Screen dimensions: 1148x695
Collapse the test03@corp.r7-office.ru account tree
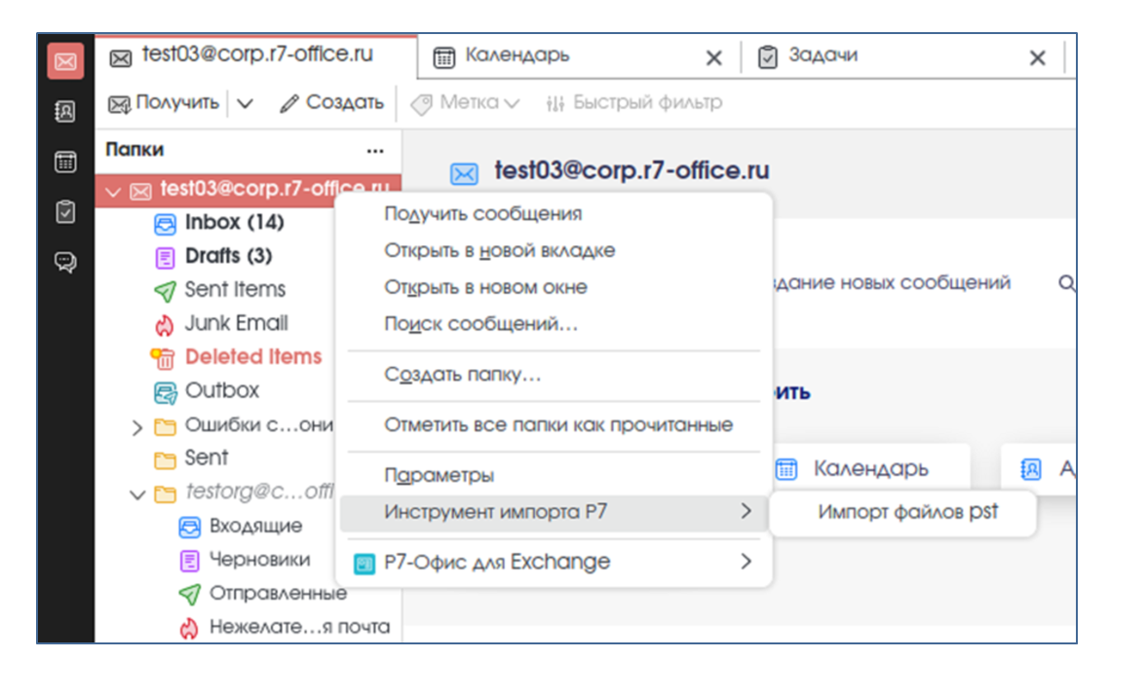pyautogui.click(x=113, y=193)
